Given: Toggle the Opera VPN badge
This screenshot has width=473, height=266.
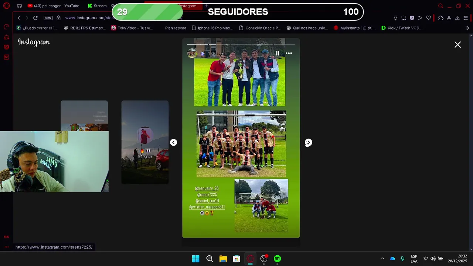Looking at the screenshot, I should (x=48, y=18).
